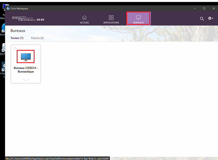Minimize the Citrix Workspace window

[195, 8]
